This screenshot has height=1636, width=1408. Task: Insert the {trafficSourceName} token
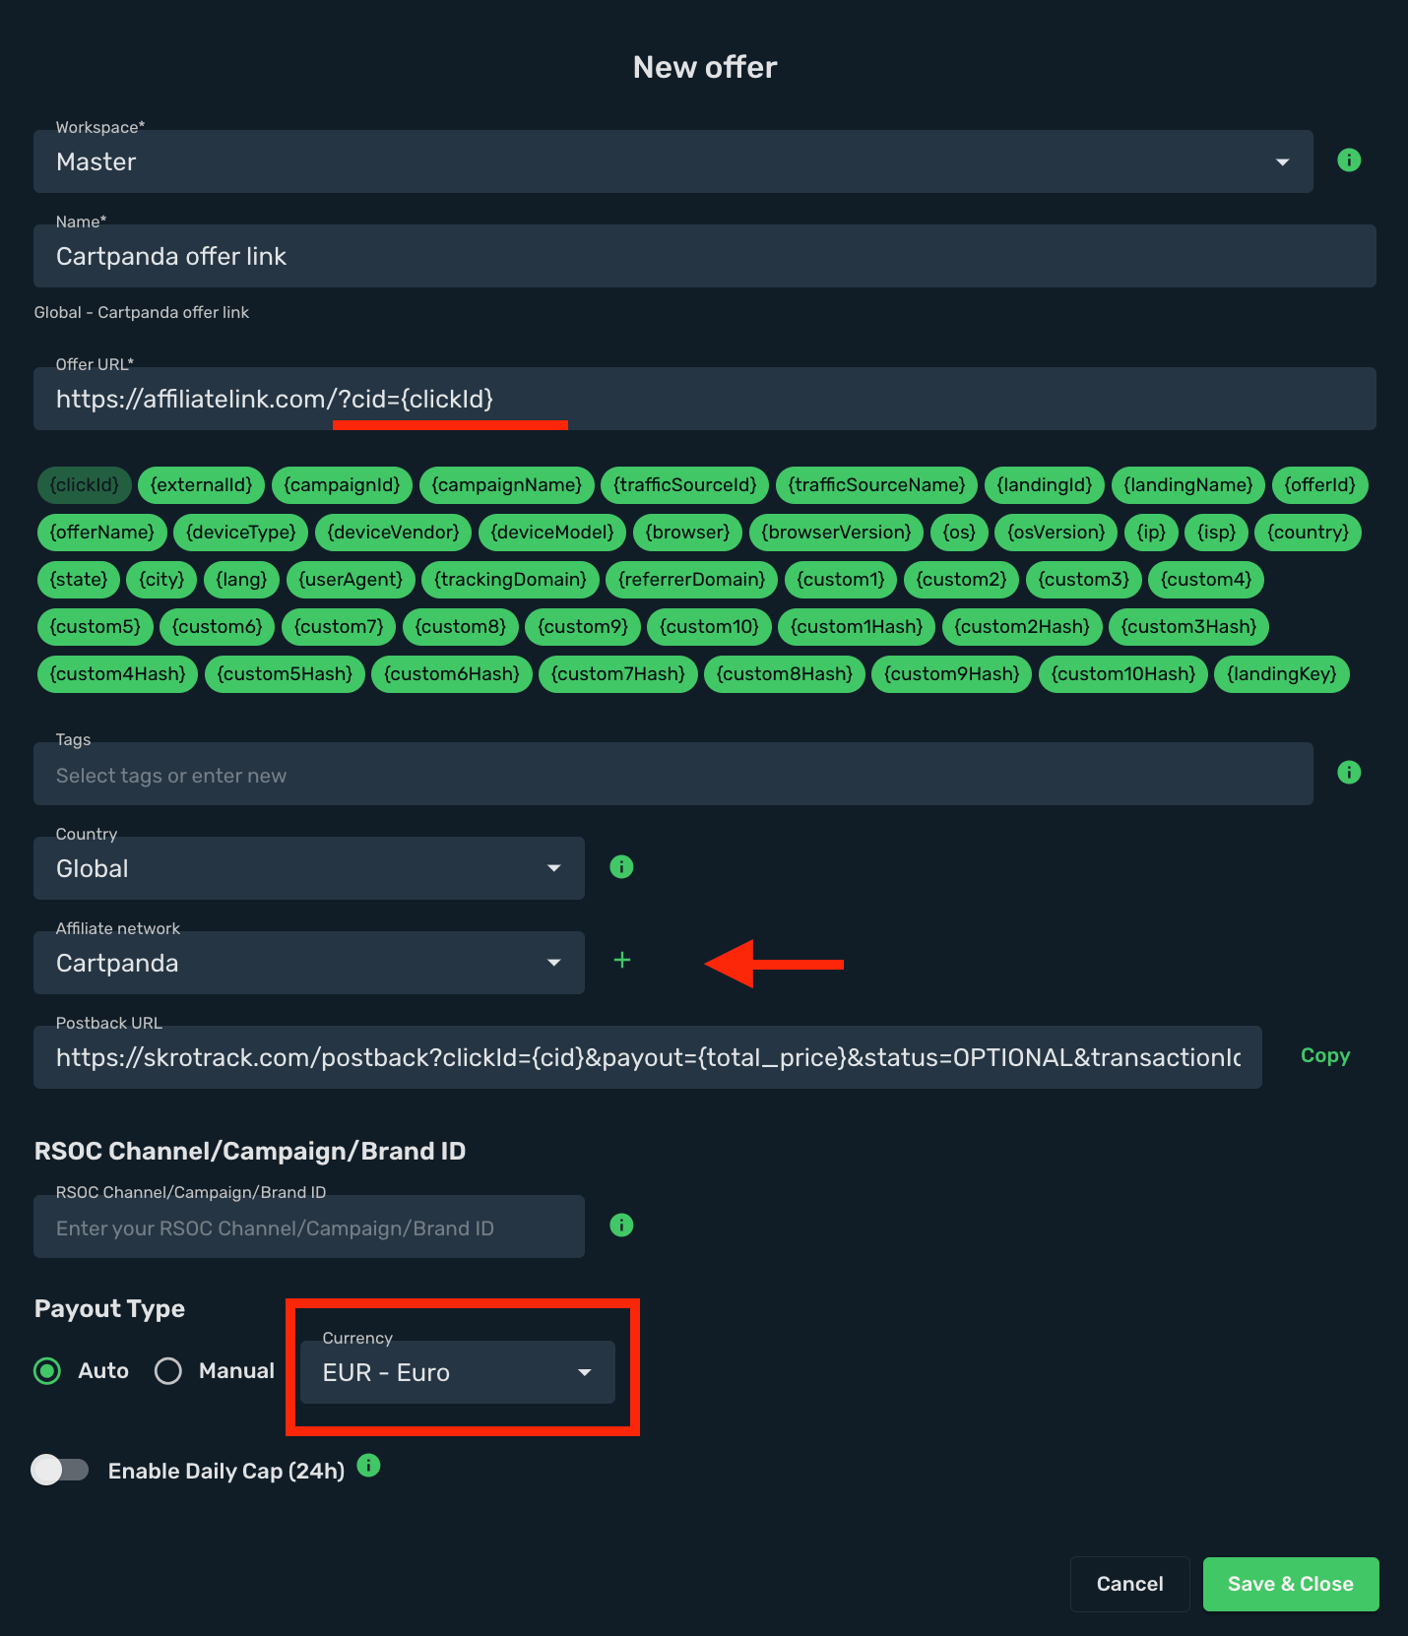coord(877,485)
